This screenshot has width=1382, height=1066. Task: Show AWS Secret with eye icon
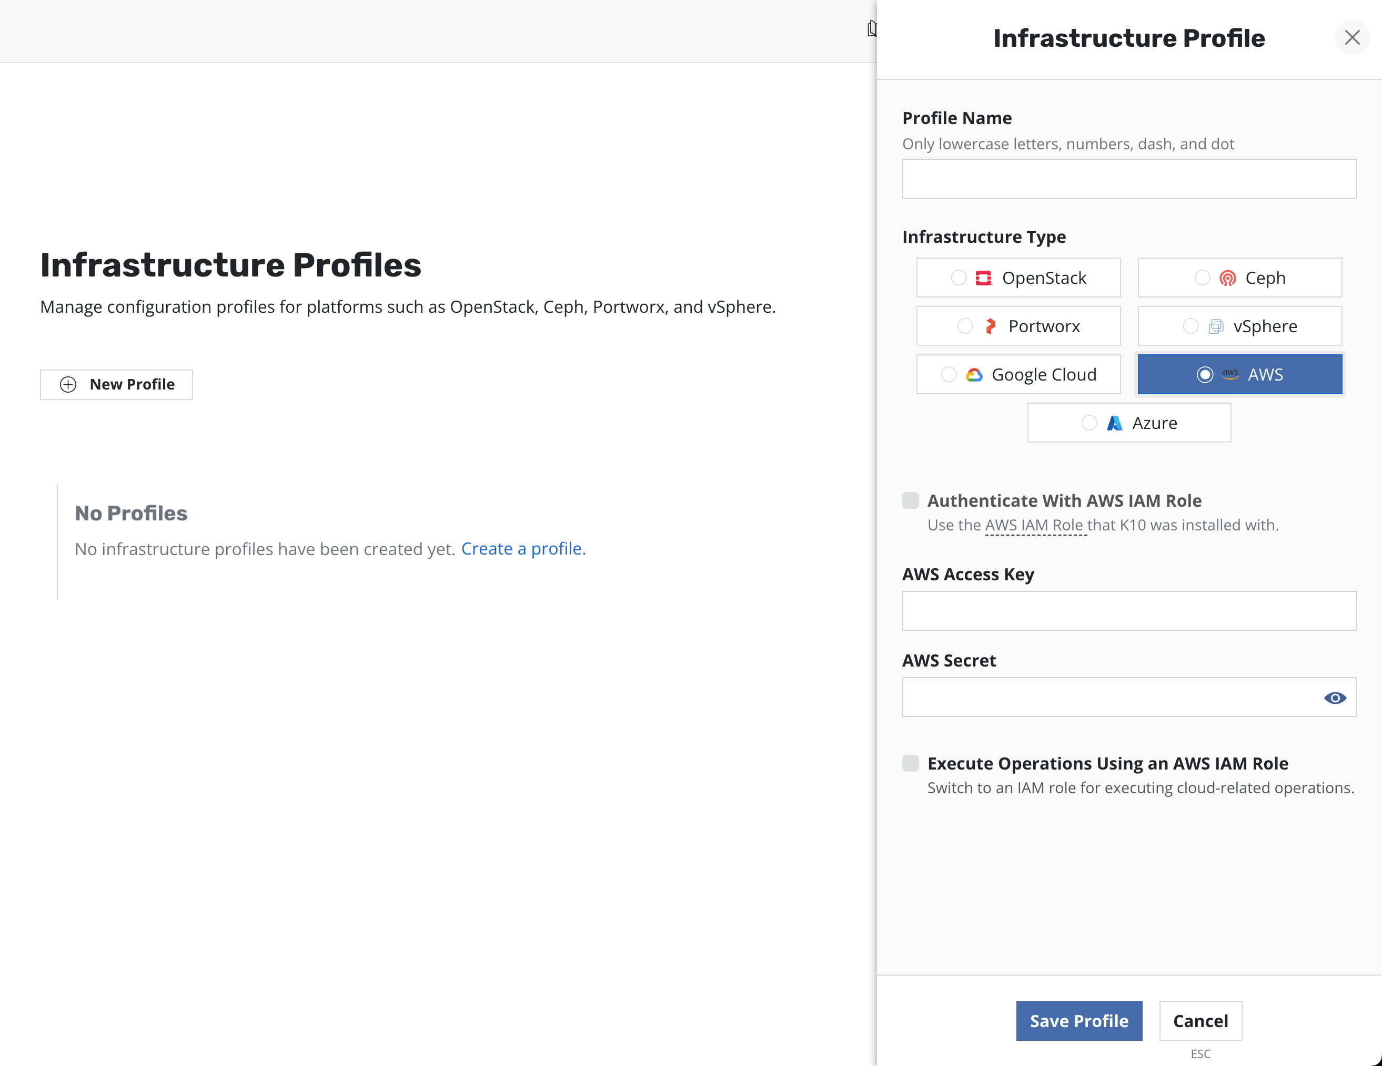point(1335,698)
